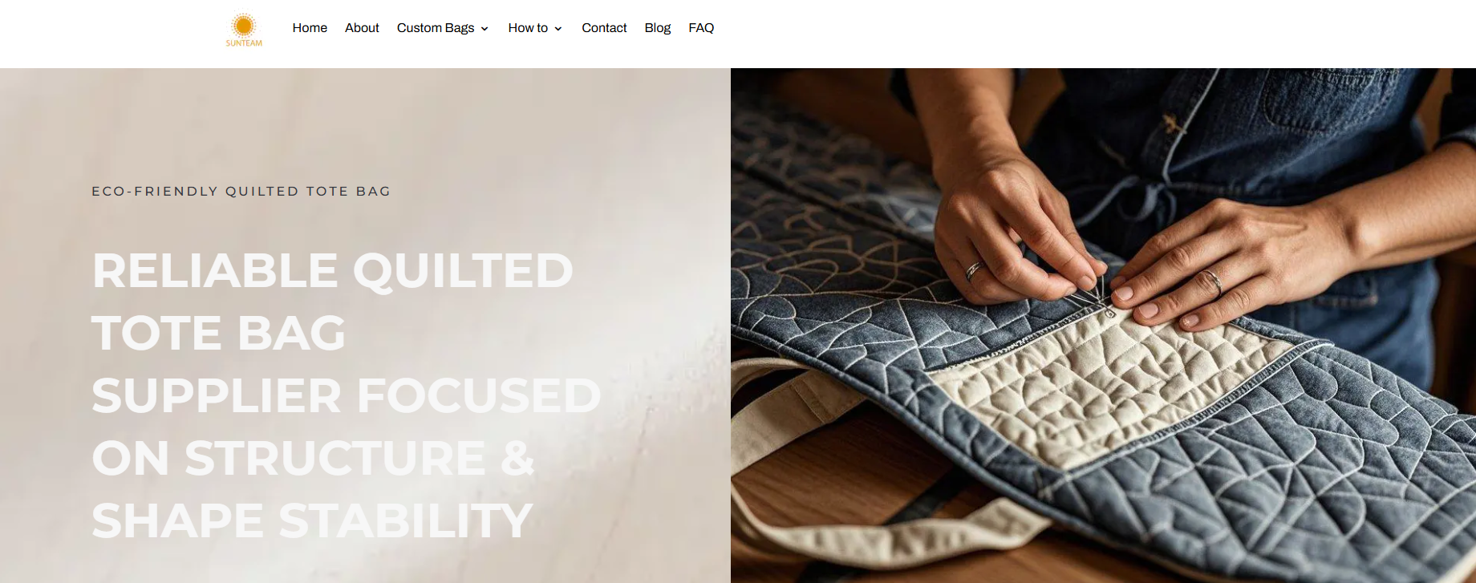Click the Sunteam sun logo icon
1476x583 pixels.
[244, 25]
